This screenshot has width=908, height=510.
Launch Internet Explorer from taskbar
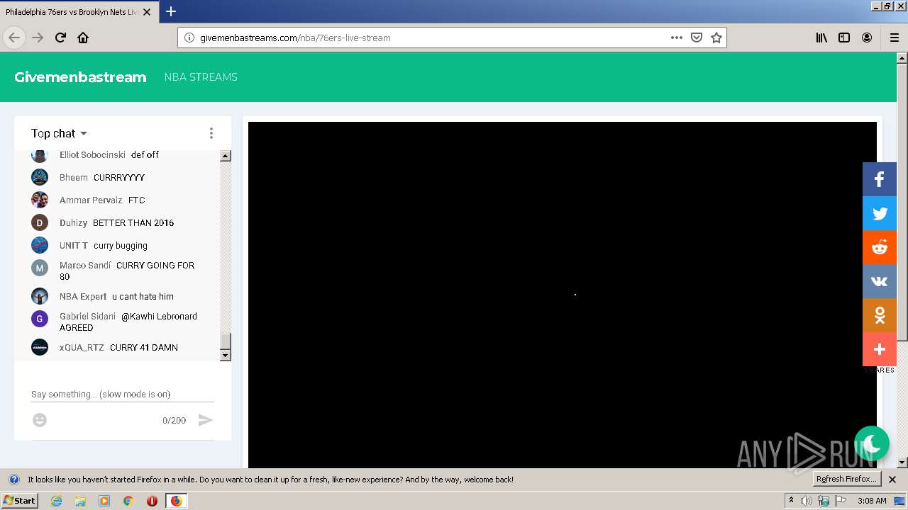(57, 501)
